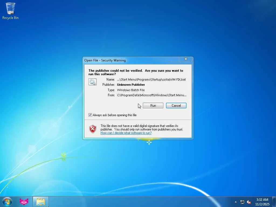276x207 pixels.
Task: Open the network status tray icon
Action: [242, 202]
